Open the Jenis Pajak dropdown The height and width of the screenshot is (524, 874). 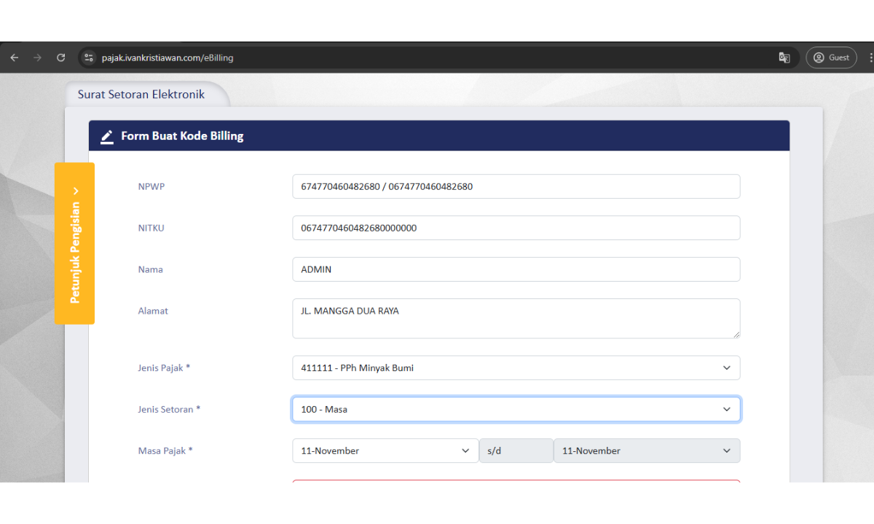[x=516, y=368]
